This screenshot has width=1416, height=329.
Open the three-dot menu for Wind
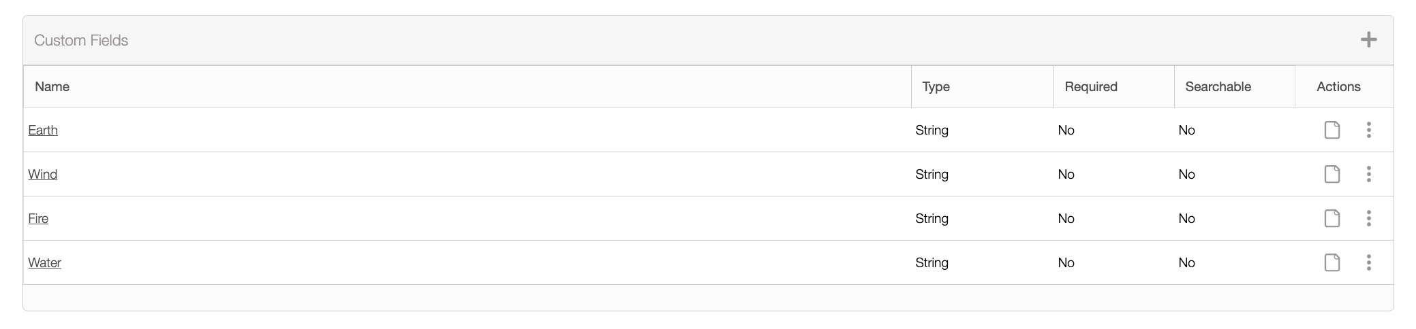click(x=1368, y=174)
